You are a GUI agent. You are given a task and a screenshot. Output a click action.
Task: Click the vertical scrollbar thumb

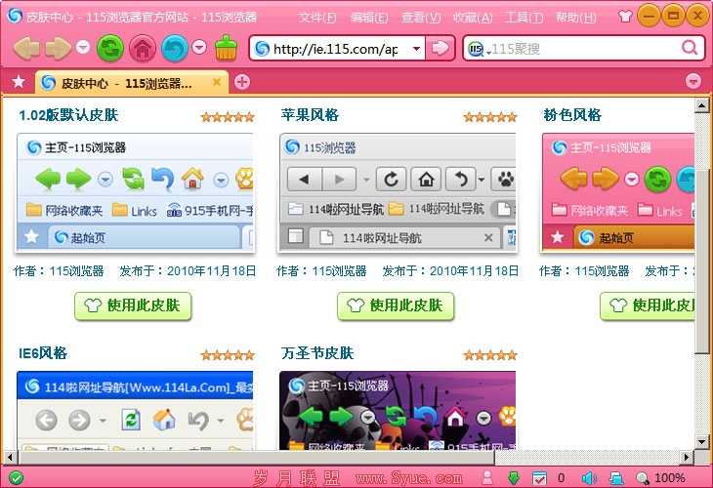[x=701, y=261]
